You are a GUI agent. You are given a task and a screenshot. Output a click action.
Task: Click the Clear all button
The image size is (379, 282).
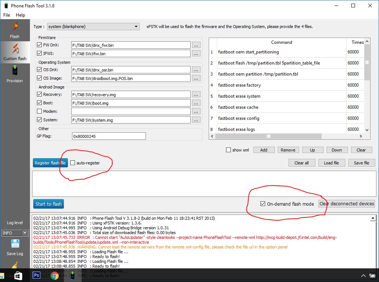[x=302, y=163]
